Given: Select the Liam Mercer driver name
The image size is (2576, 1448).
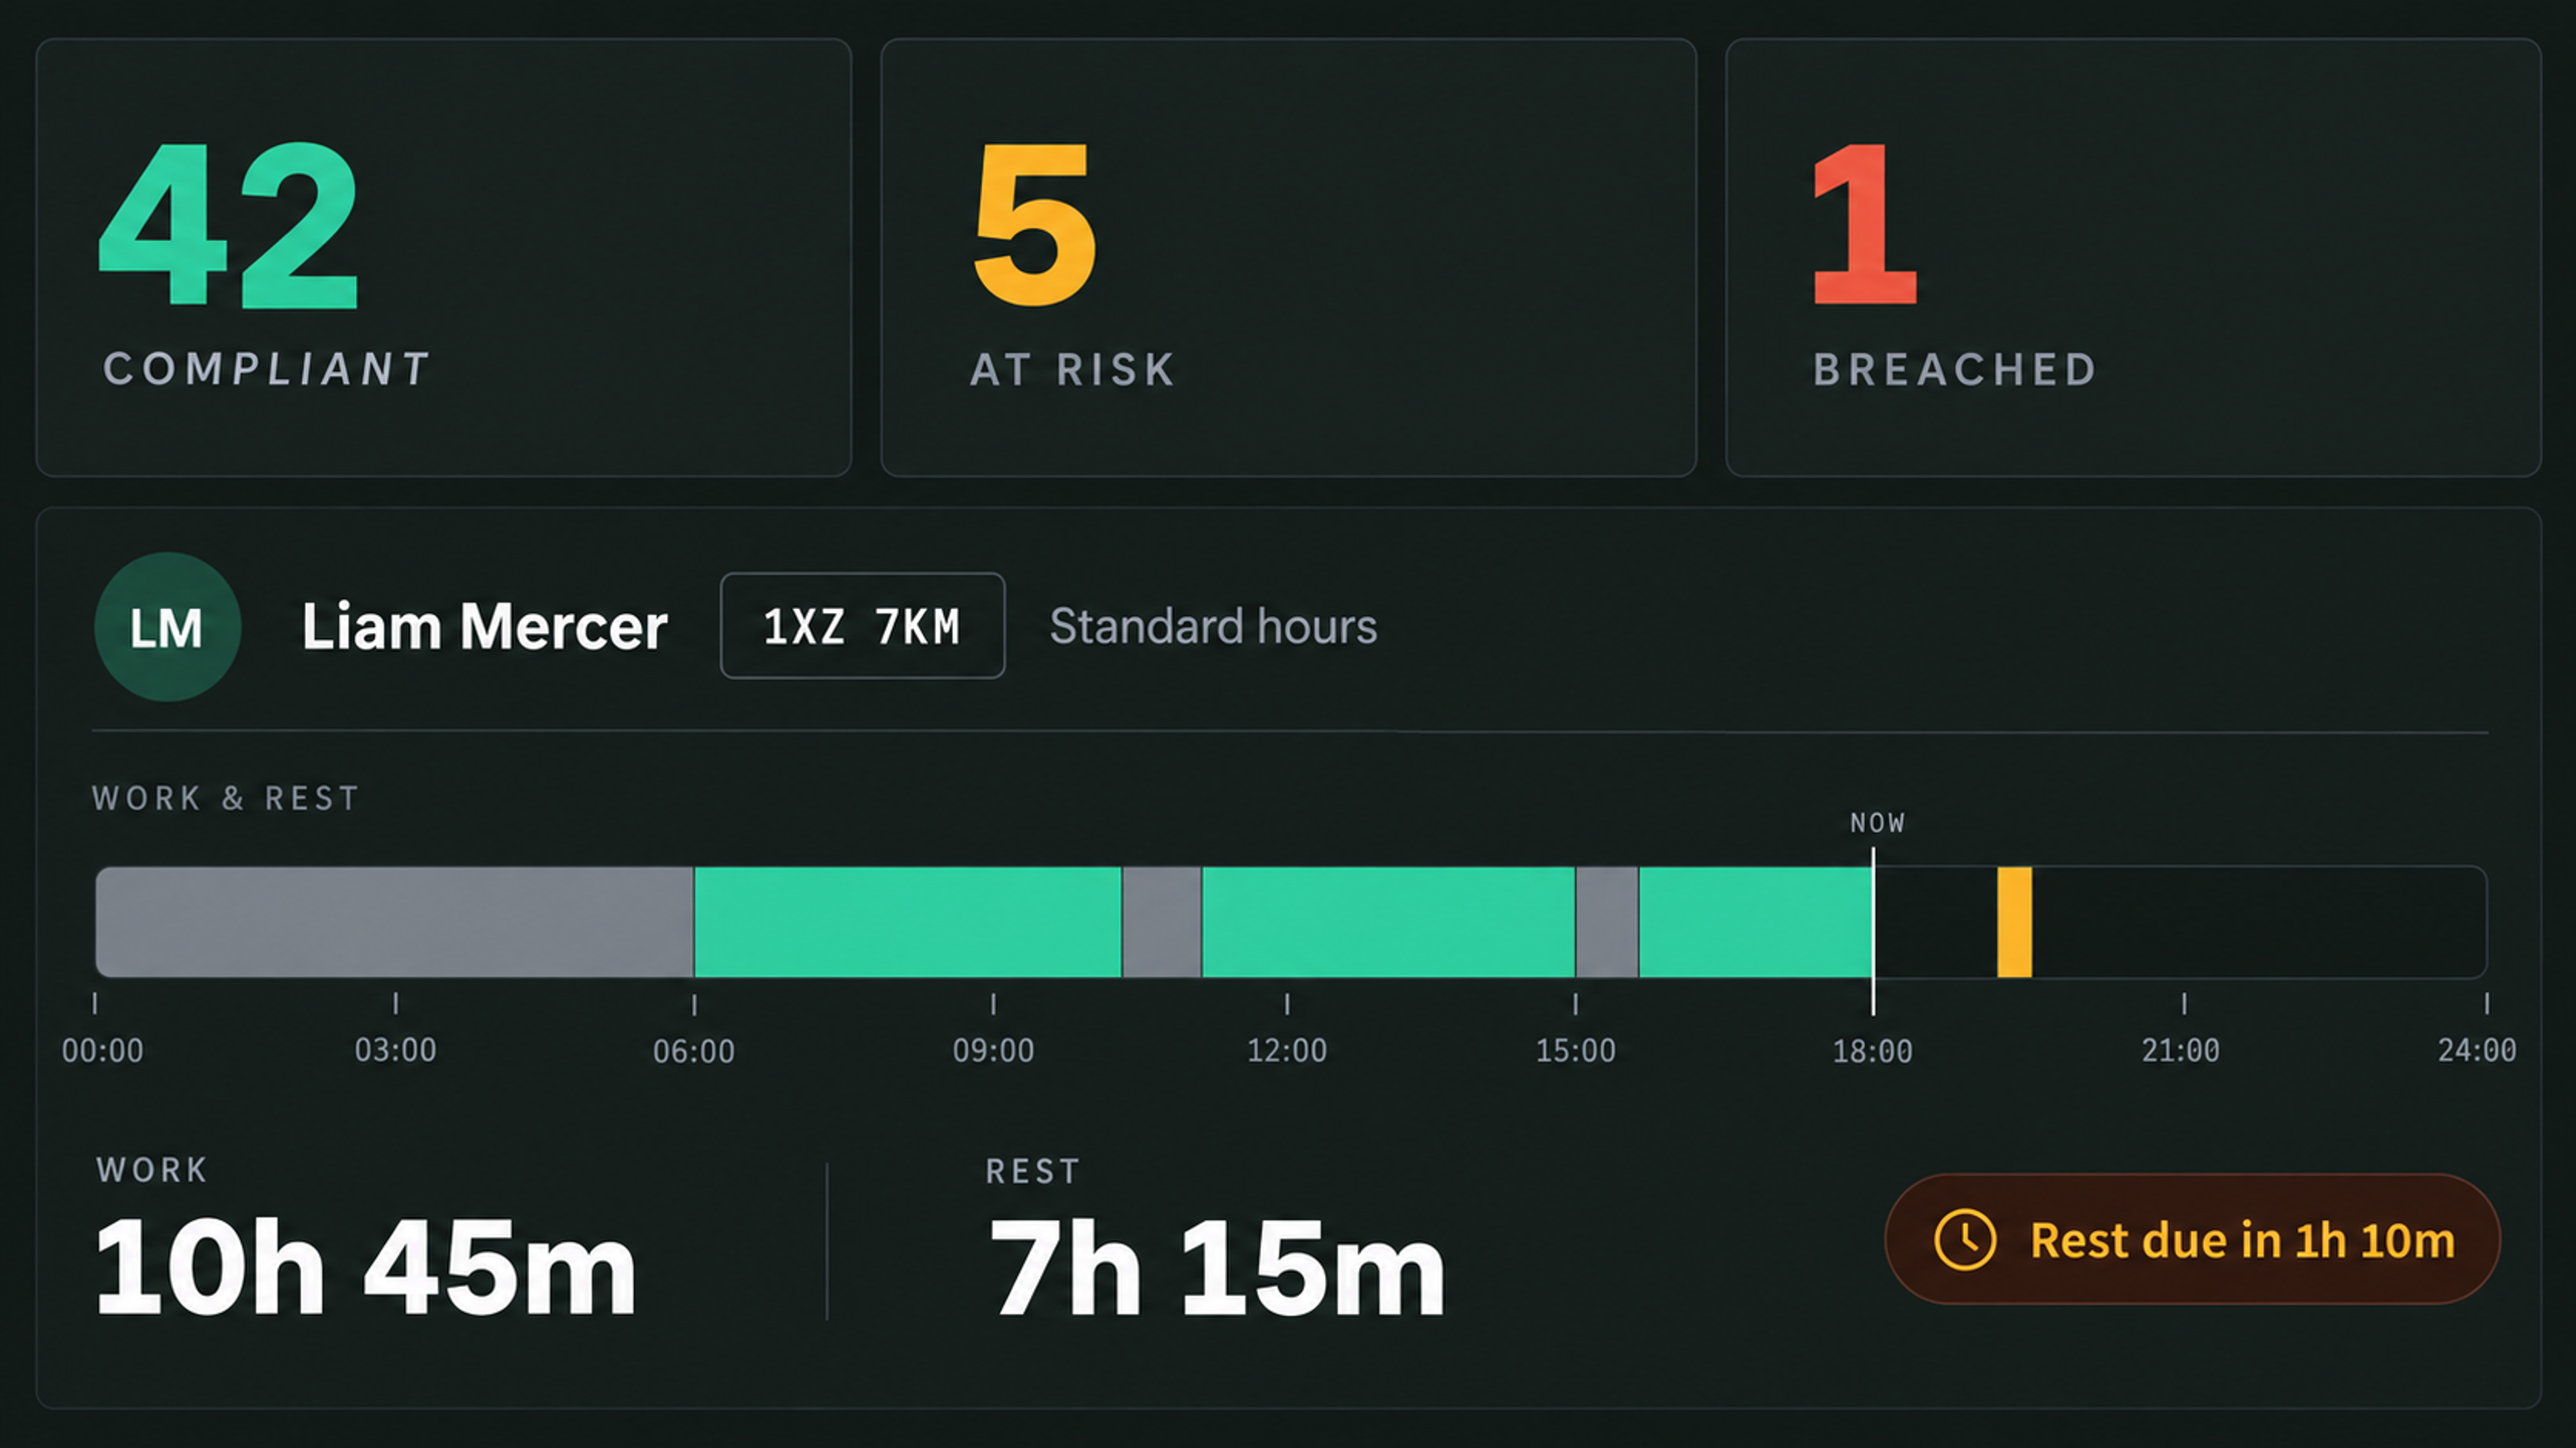Looking at the screenshot, I should [x=485, y=627].
